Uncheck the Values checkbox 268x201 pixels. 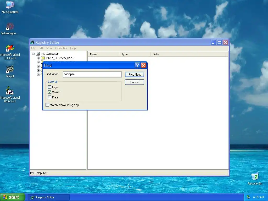click(49, 92)
